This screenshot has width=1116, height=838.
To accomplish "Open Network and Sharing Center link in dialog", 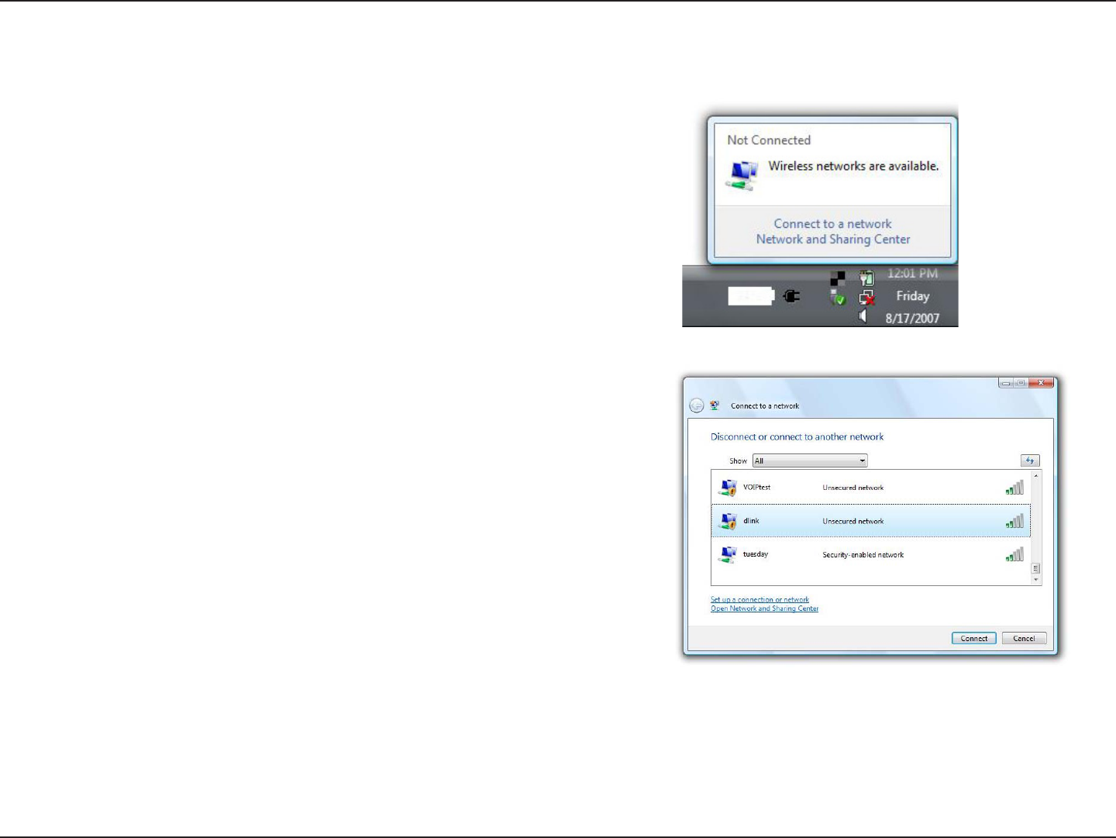I will click(764, 609).
